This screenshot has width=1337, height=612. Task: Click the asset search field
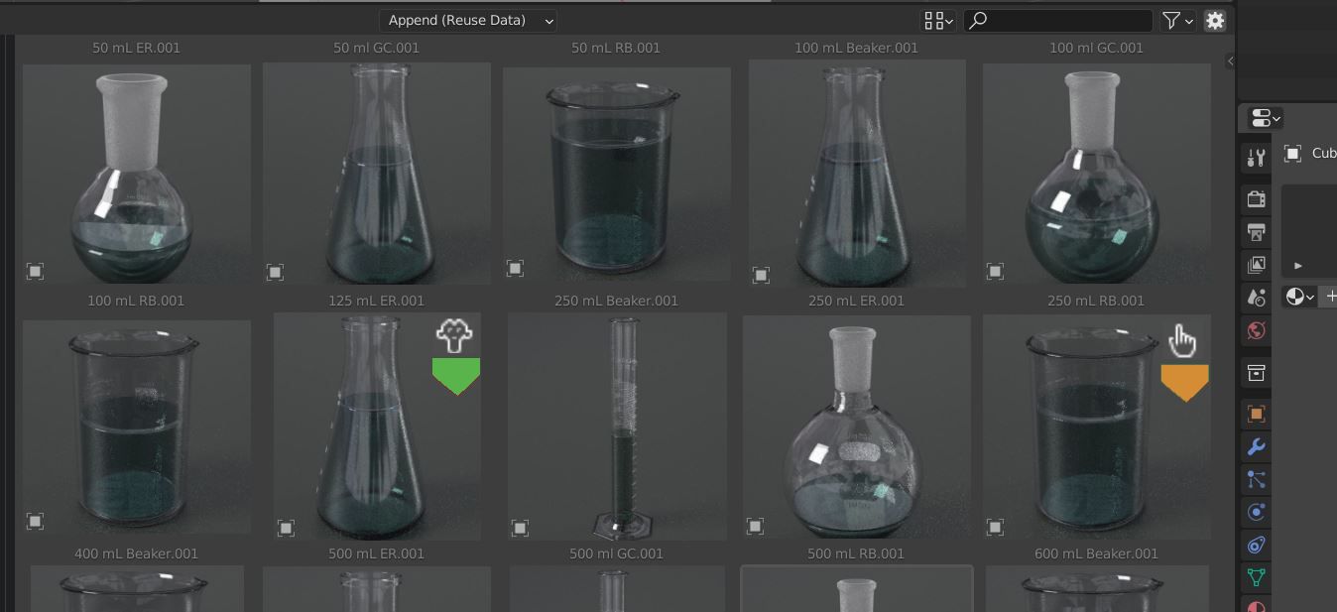[x=1058, y=20]
